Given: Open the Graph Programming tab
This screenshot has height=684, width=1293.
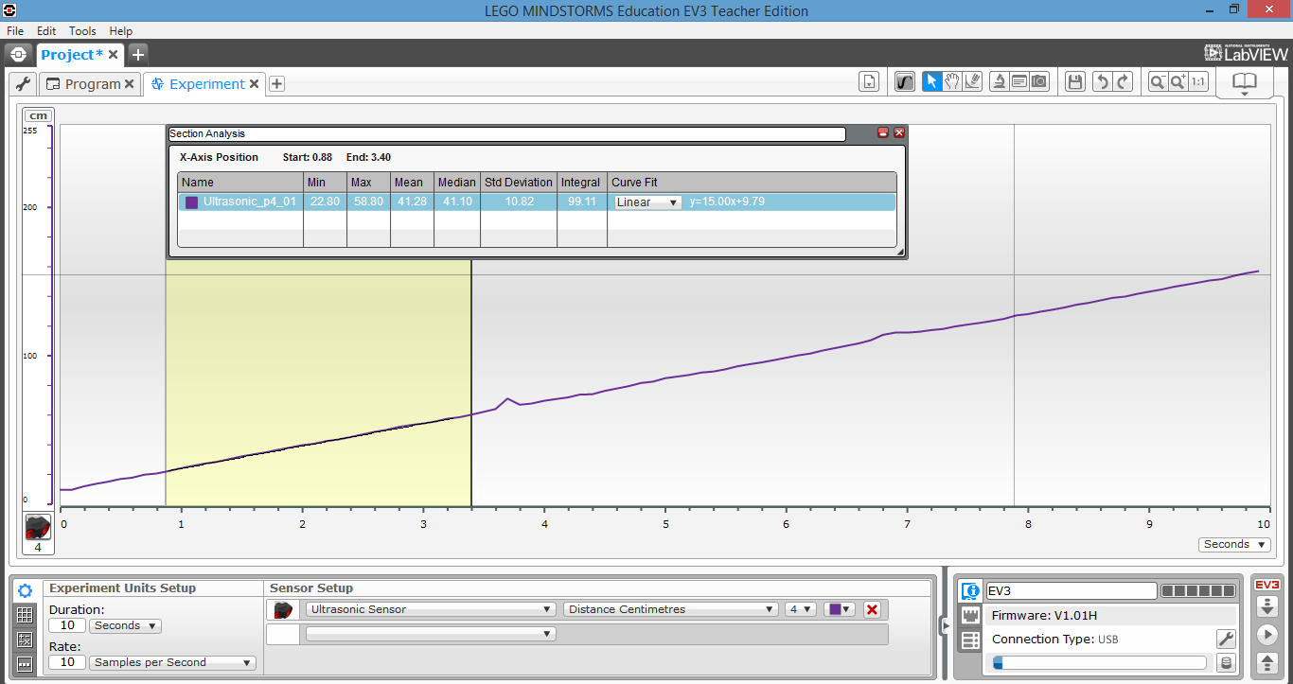Looking at the screenshot, I should [26, 664].
